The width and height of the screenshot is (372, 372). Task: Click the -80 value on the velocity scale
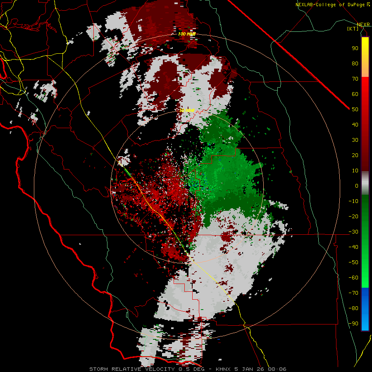[x=353, y=308]
